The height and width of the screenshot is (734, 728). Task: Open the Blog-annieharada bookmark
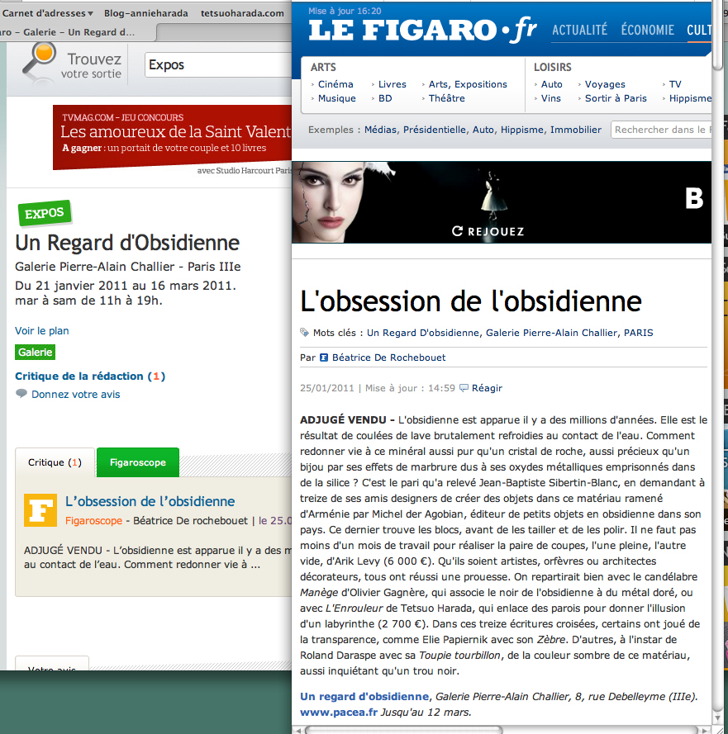tap(146, 13)
